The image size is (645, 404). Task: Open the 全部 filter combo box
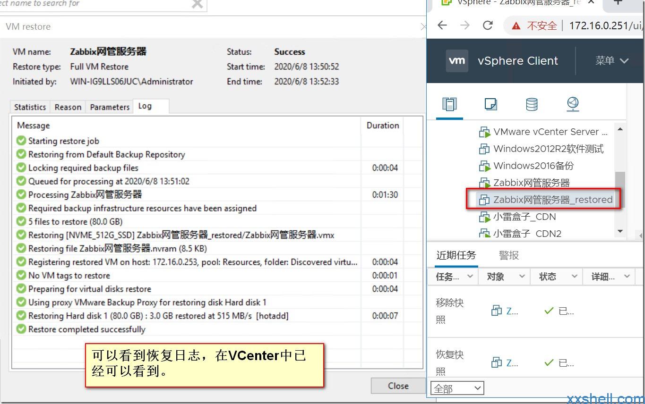tap(457, 388)
